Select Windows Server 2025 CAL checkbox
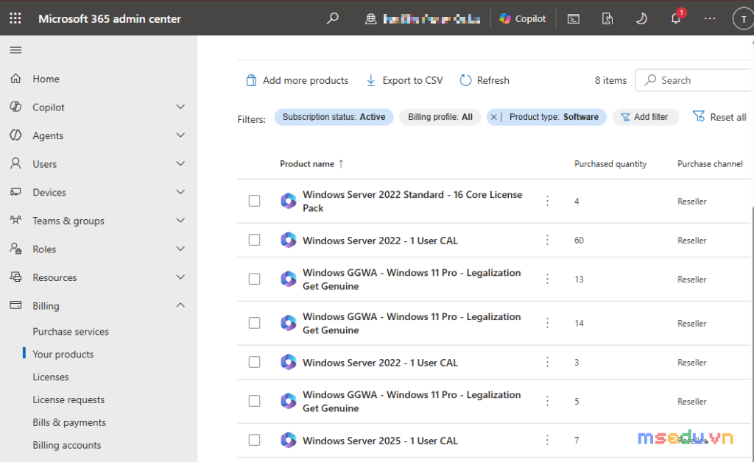 pos(254,440)
